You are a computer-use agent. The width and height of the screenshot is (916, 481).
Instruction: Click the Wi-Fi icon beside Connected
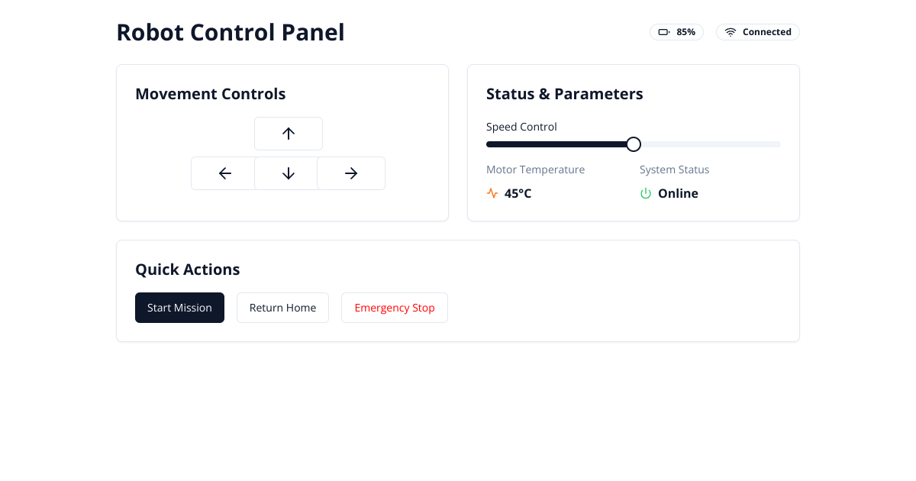click(x=731, y=32)
